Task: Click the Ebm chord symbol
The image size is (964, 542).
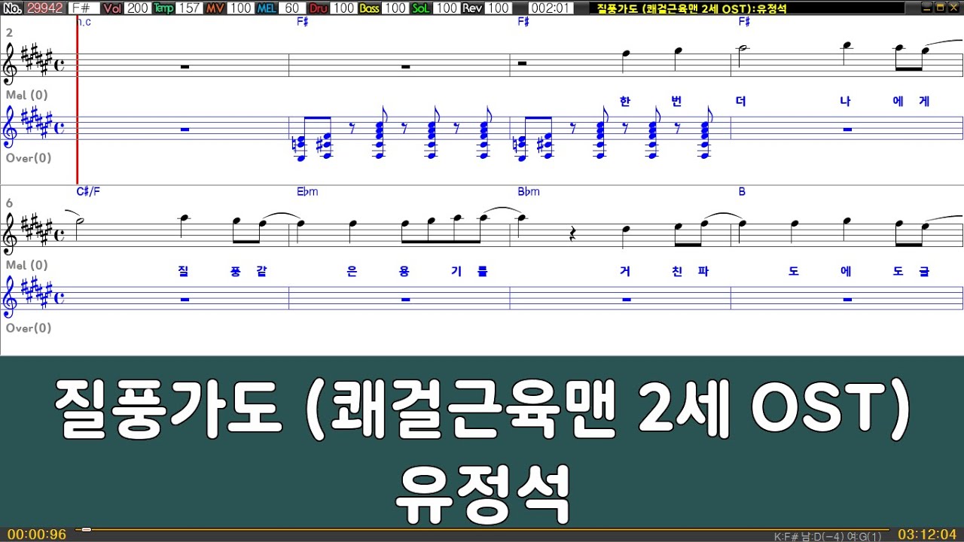Action: (x=307, y=191)
